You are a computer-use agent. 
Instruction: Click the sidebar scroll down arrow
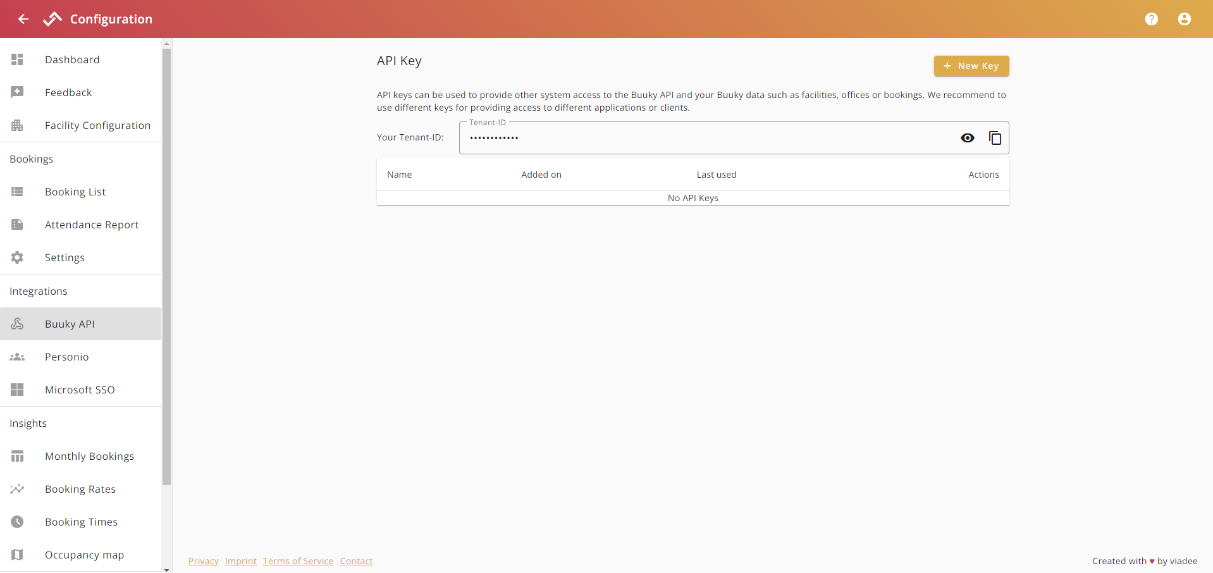pos(167,569)
